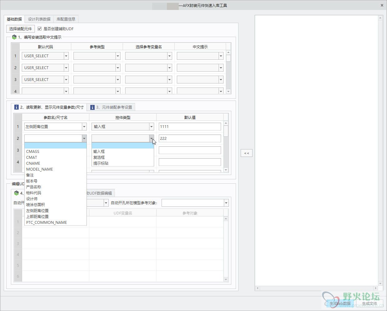Toggle the 是否创建辅助UDF checkbox
This screenshot has height=311, width=387.
click(40, 29)
